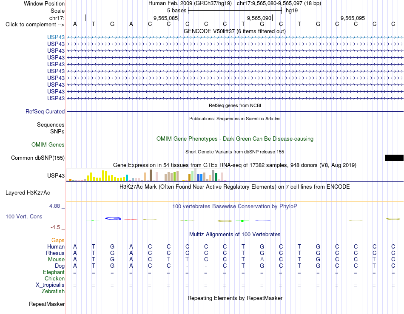Click the 9,565,085 position tick label
Viewport: 404px width, 314px height.
[x=166, y=18]
